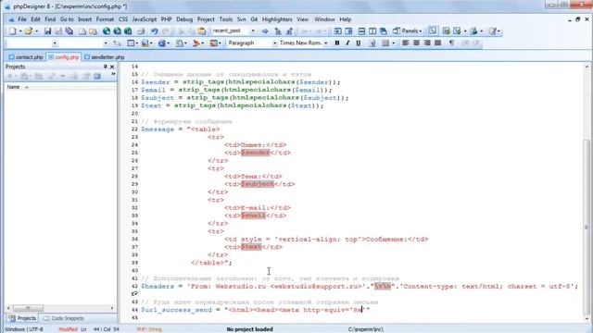Viewport: 593px width, 333px height.
Task: Click the Align center icon
Action: 416,43
